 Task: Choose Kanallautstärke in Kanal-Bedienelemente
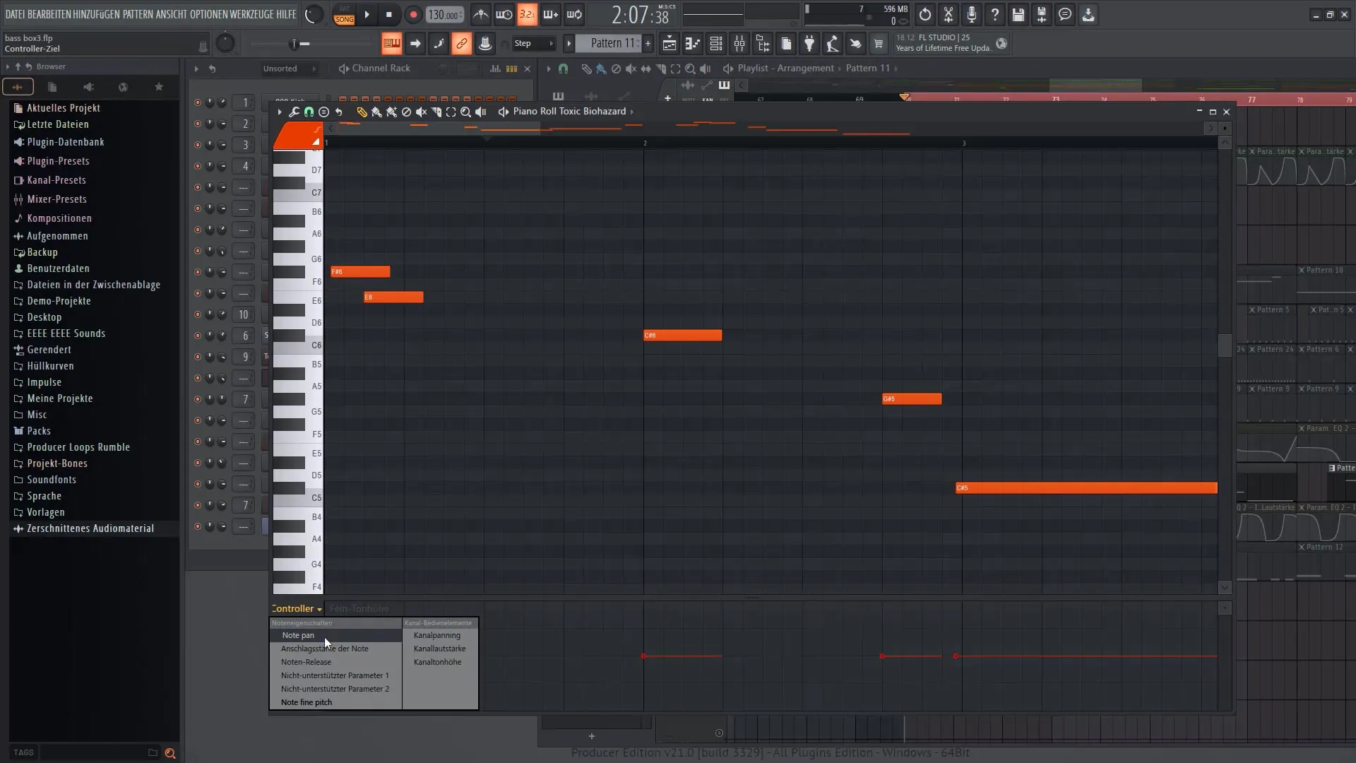point(439,649)
